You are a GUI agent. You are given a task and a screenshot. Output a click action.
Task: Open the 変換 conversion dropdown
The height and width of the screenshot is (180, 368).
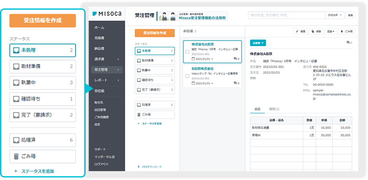(331, 31)
